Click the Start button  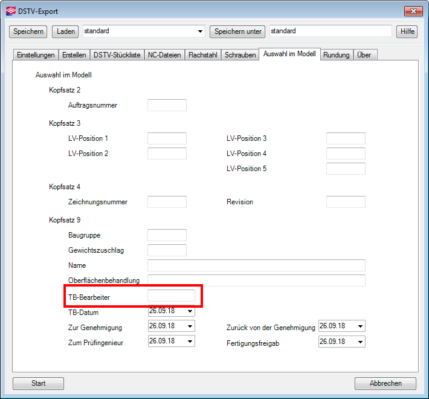pyautogui.click(x=38, y=383)
